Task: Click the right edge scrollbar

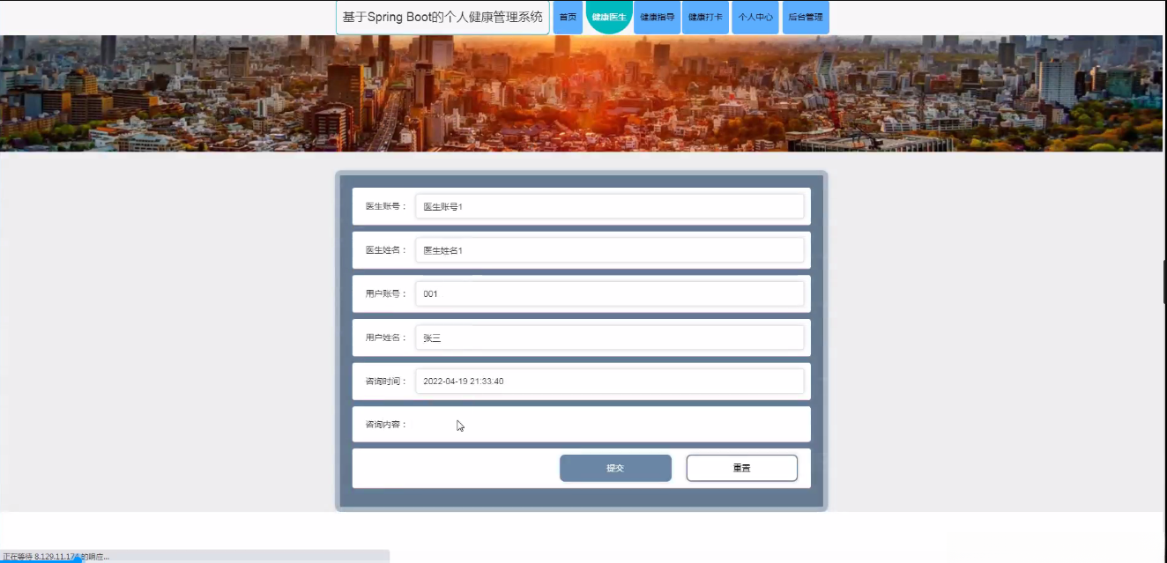Action: [1162, 282]
